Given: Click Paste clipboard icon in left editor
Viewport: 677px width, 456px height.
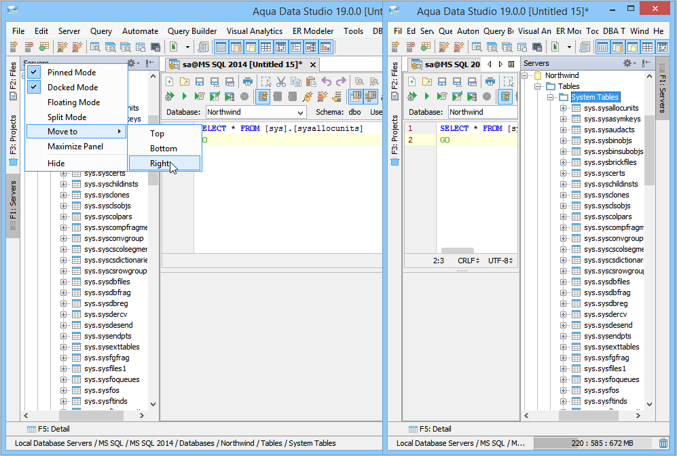Looking at the screenshot, I should pos(311,81).
